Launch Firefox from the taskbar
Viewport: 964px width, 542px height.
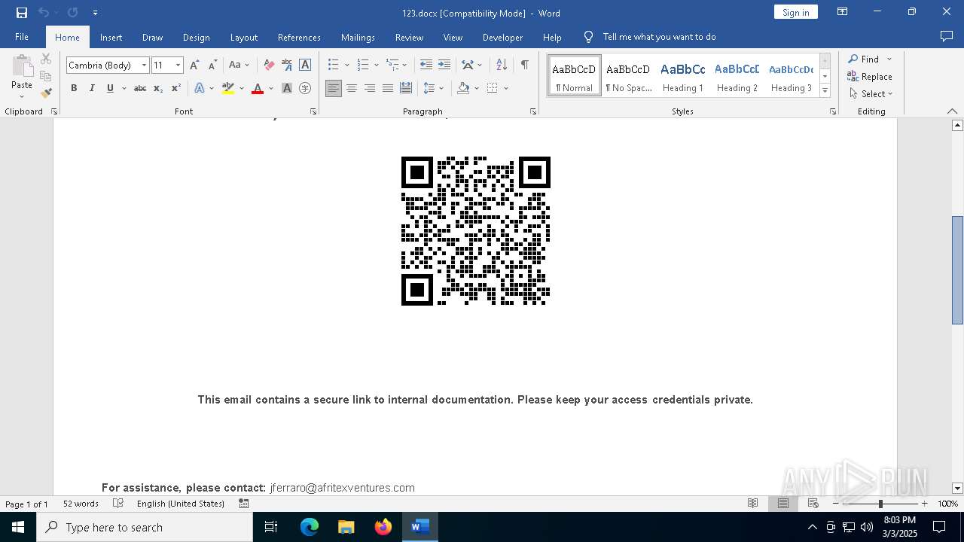click(x=383, y=527)
